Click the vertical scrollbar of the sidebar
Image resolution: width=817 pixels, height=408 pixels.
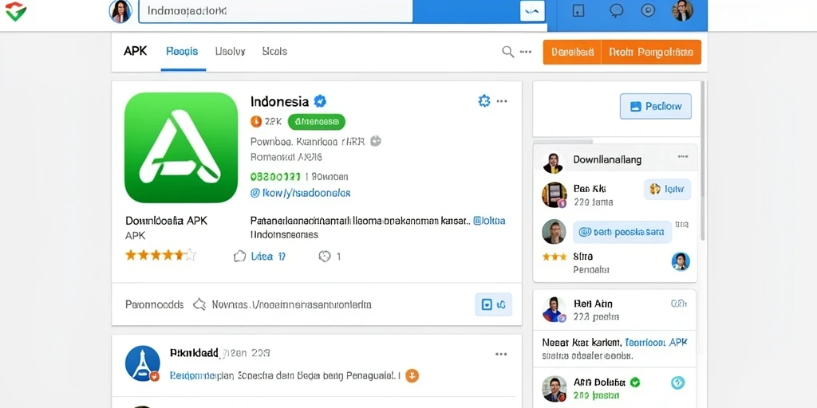coord(702,160)
